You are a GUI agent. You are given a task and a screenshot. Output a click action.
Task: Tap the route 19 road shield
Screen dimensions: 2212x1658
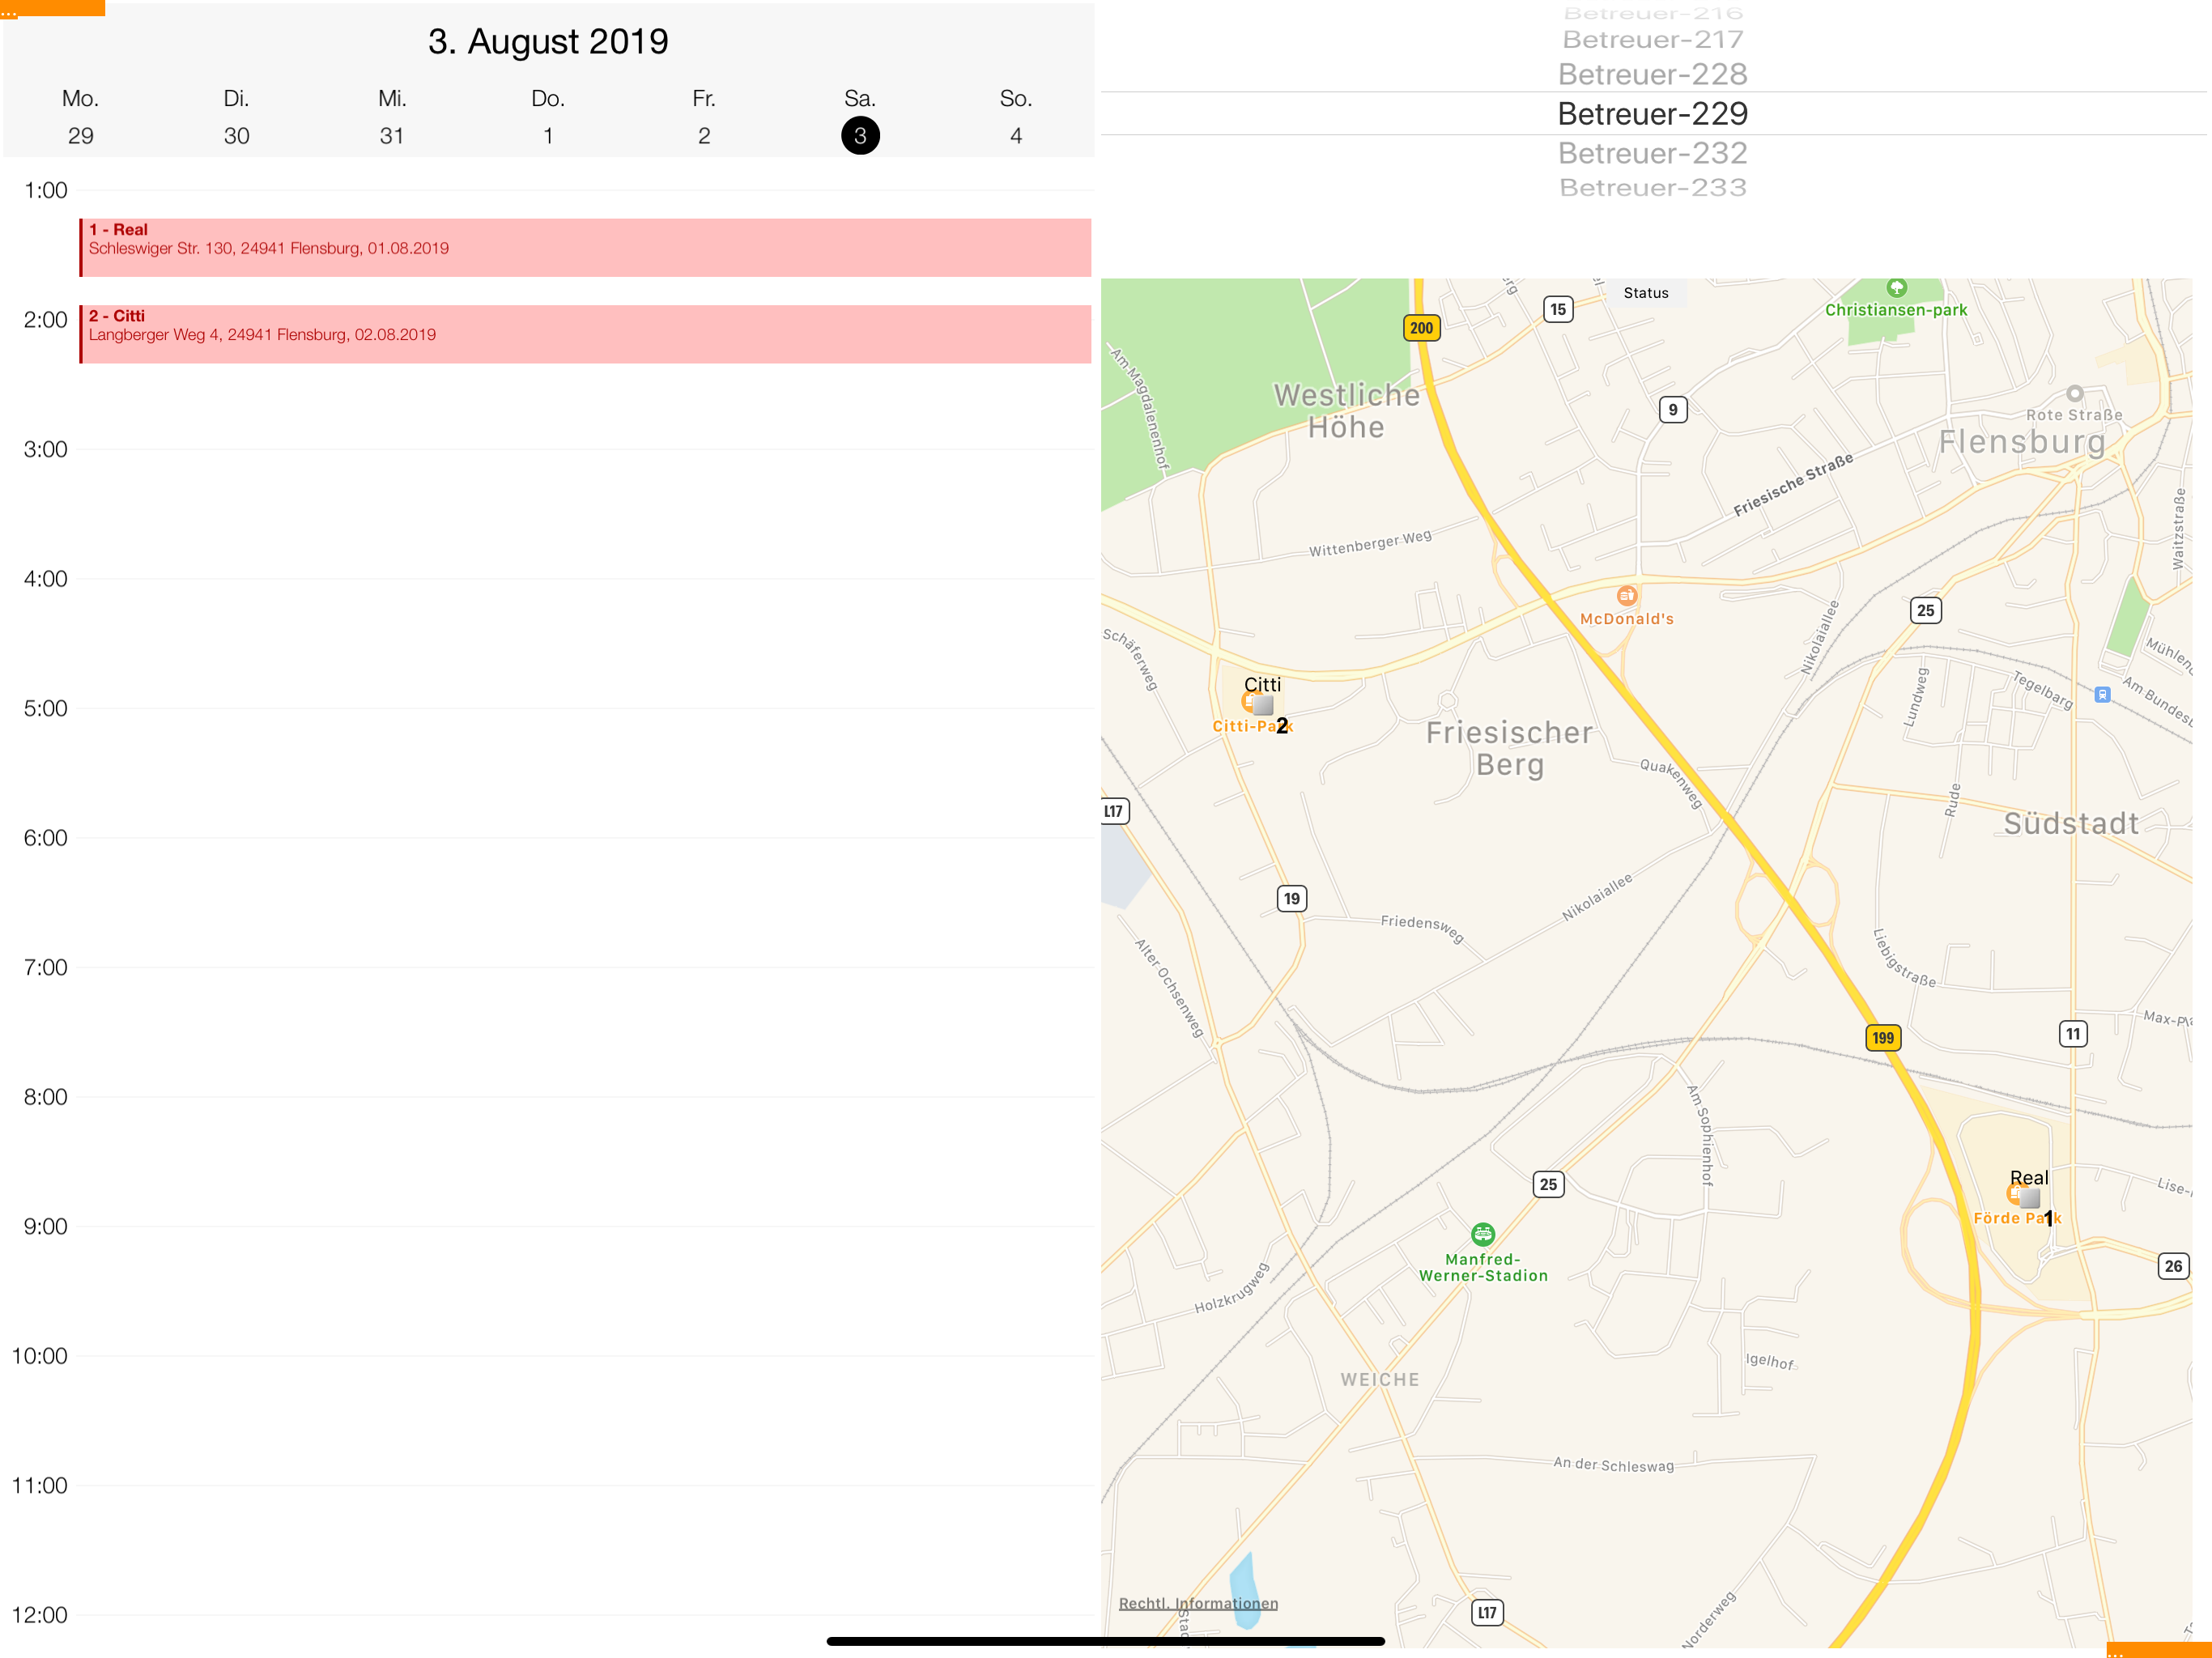(1292, 899)
